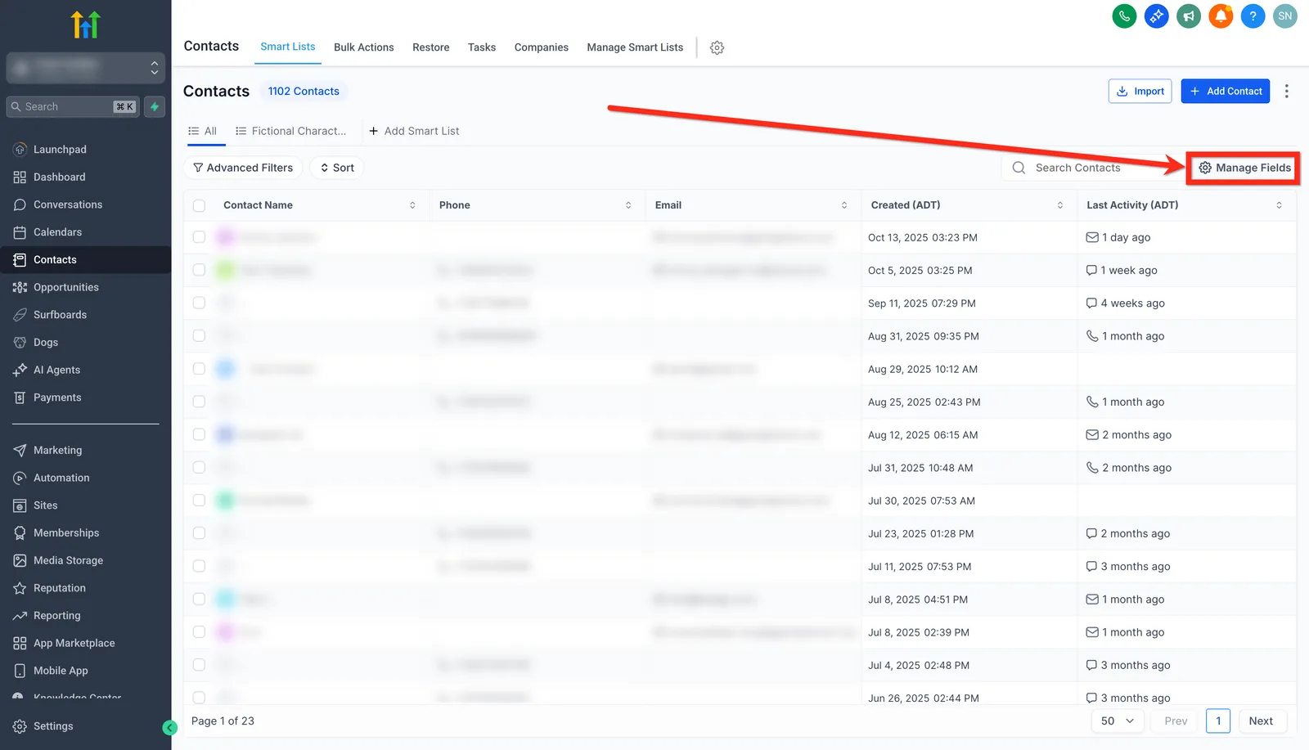Open the Companies tab
1309x750 pixels.
[542, 47]
